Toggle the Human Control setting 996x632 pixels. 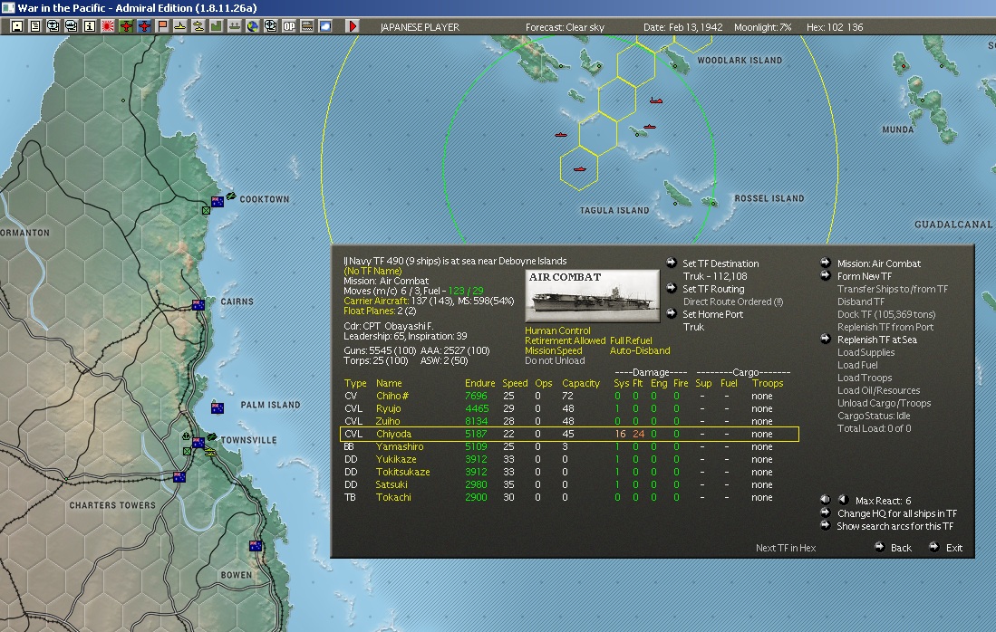(557, 330)
